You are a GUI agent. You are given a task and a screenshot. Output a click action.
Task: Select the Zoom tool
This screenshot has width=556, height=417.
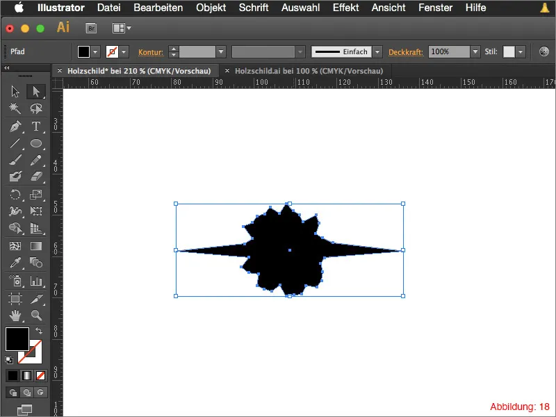pos(36,316)
